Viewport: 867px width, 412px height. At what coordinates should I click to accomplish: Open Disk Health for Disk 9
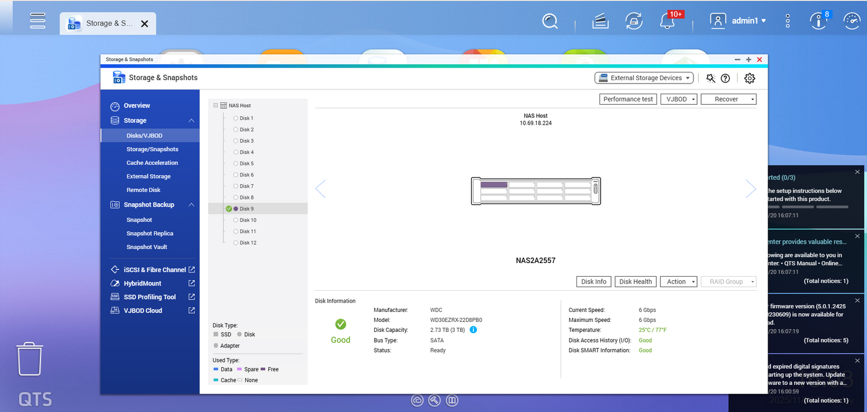point(635,281)
